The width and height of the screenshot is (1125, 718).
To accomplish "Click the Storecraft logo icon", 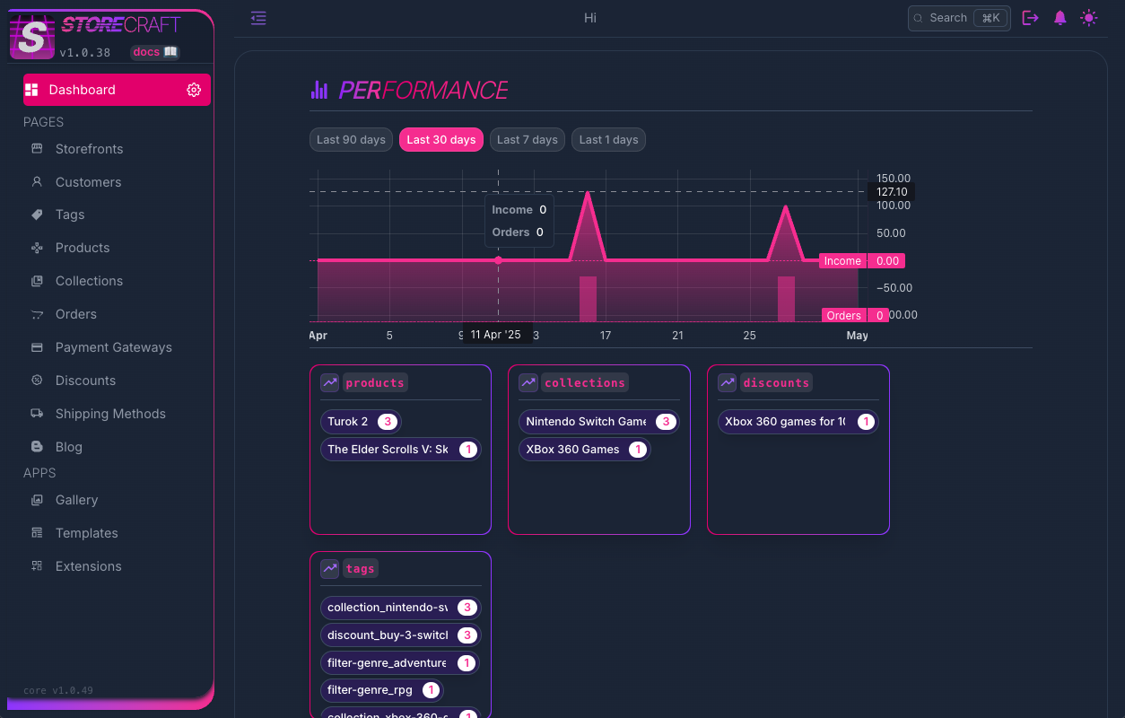I will (x=32, y=37).
